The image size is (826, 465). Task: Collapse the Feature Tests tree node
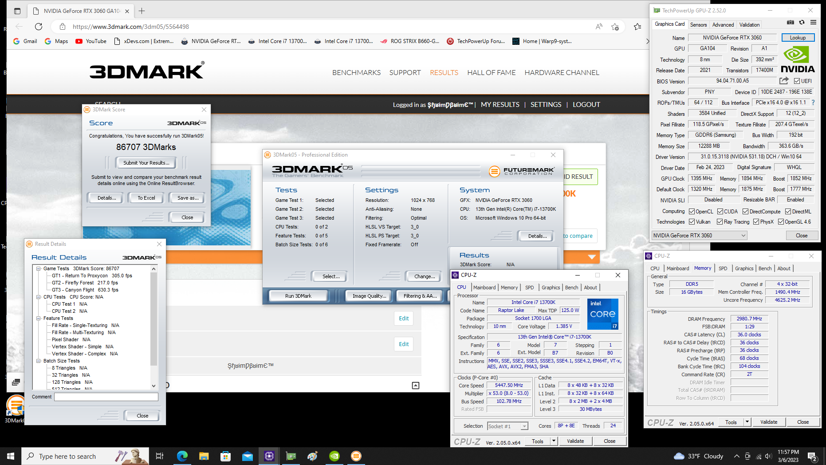[x=39, y=319]
